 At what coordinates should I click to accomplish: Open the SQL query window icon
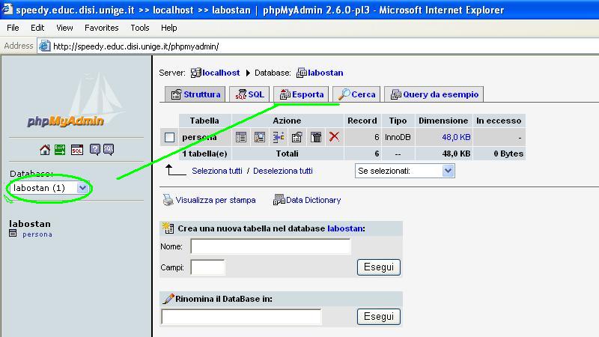point(77,150)
